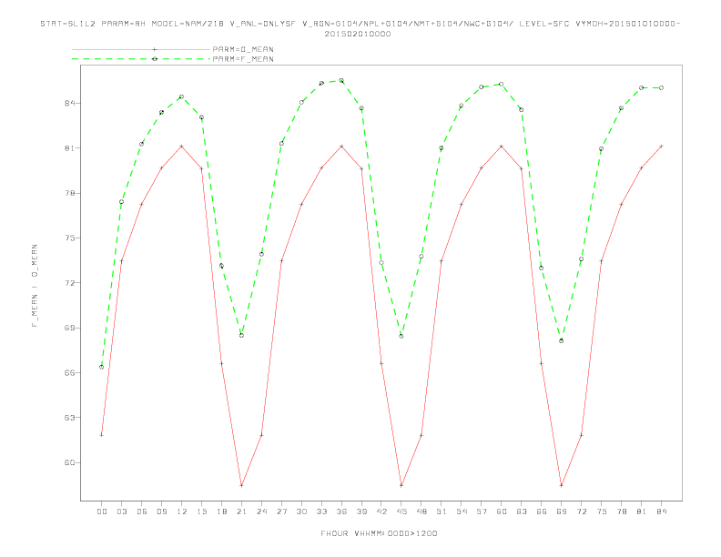The height and width of the screenshot is (557, 721).
Task: Click x-axis tick label 33
Action: 321,511
